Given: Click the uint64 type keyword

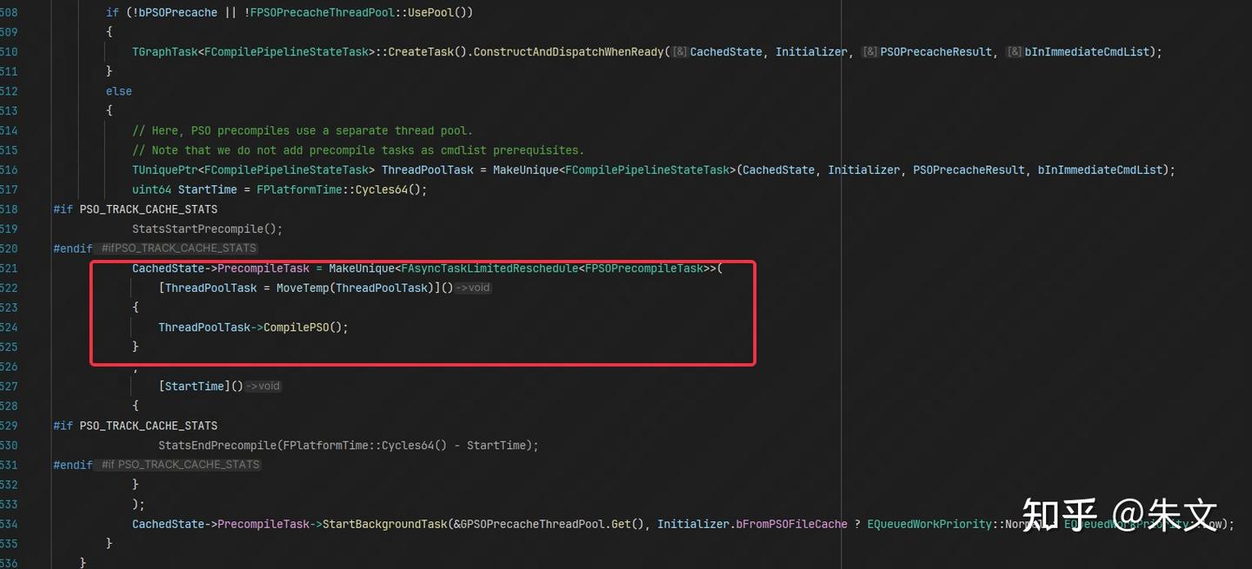Looking at the screenshot, I should (x=151, y=189).
